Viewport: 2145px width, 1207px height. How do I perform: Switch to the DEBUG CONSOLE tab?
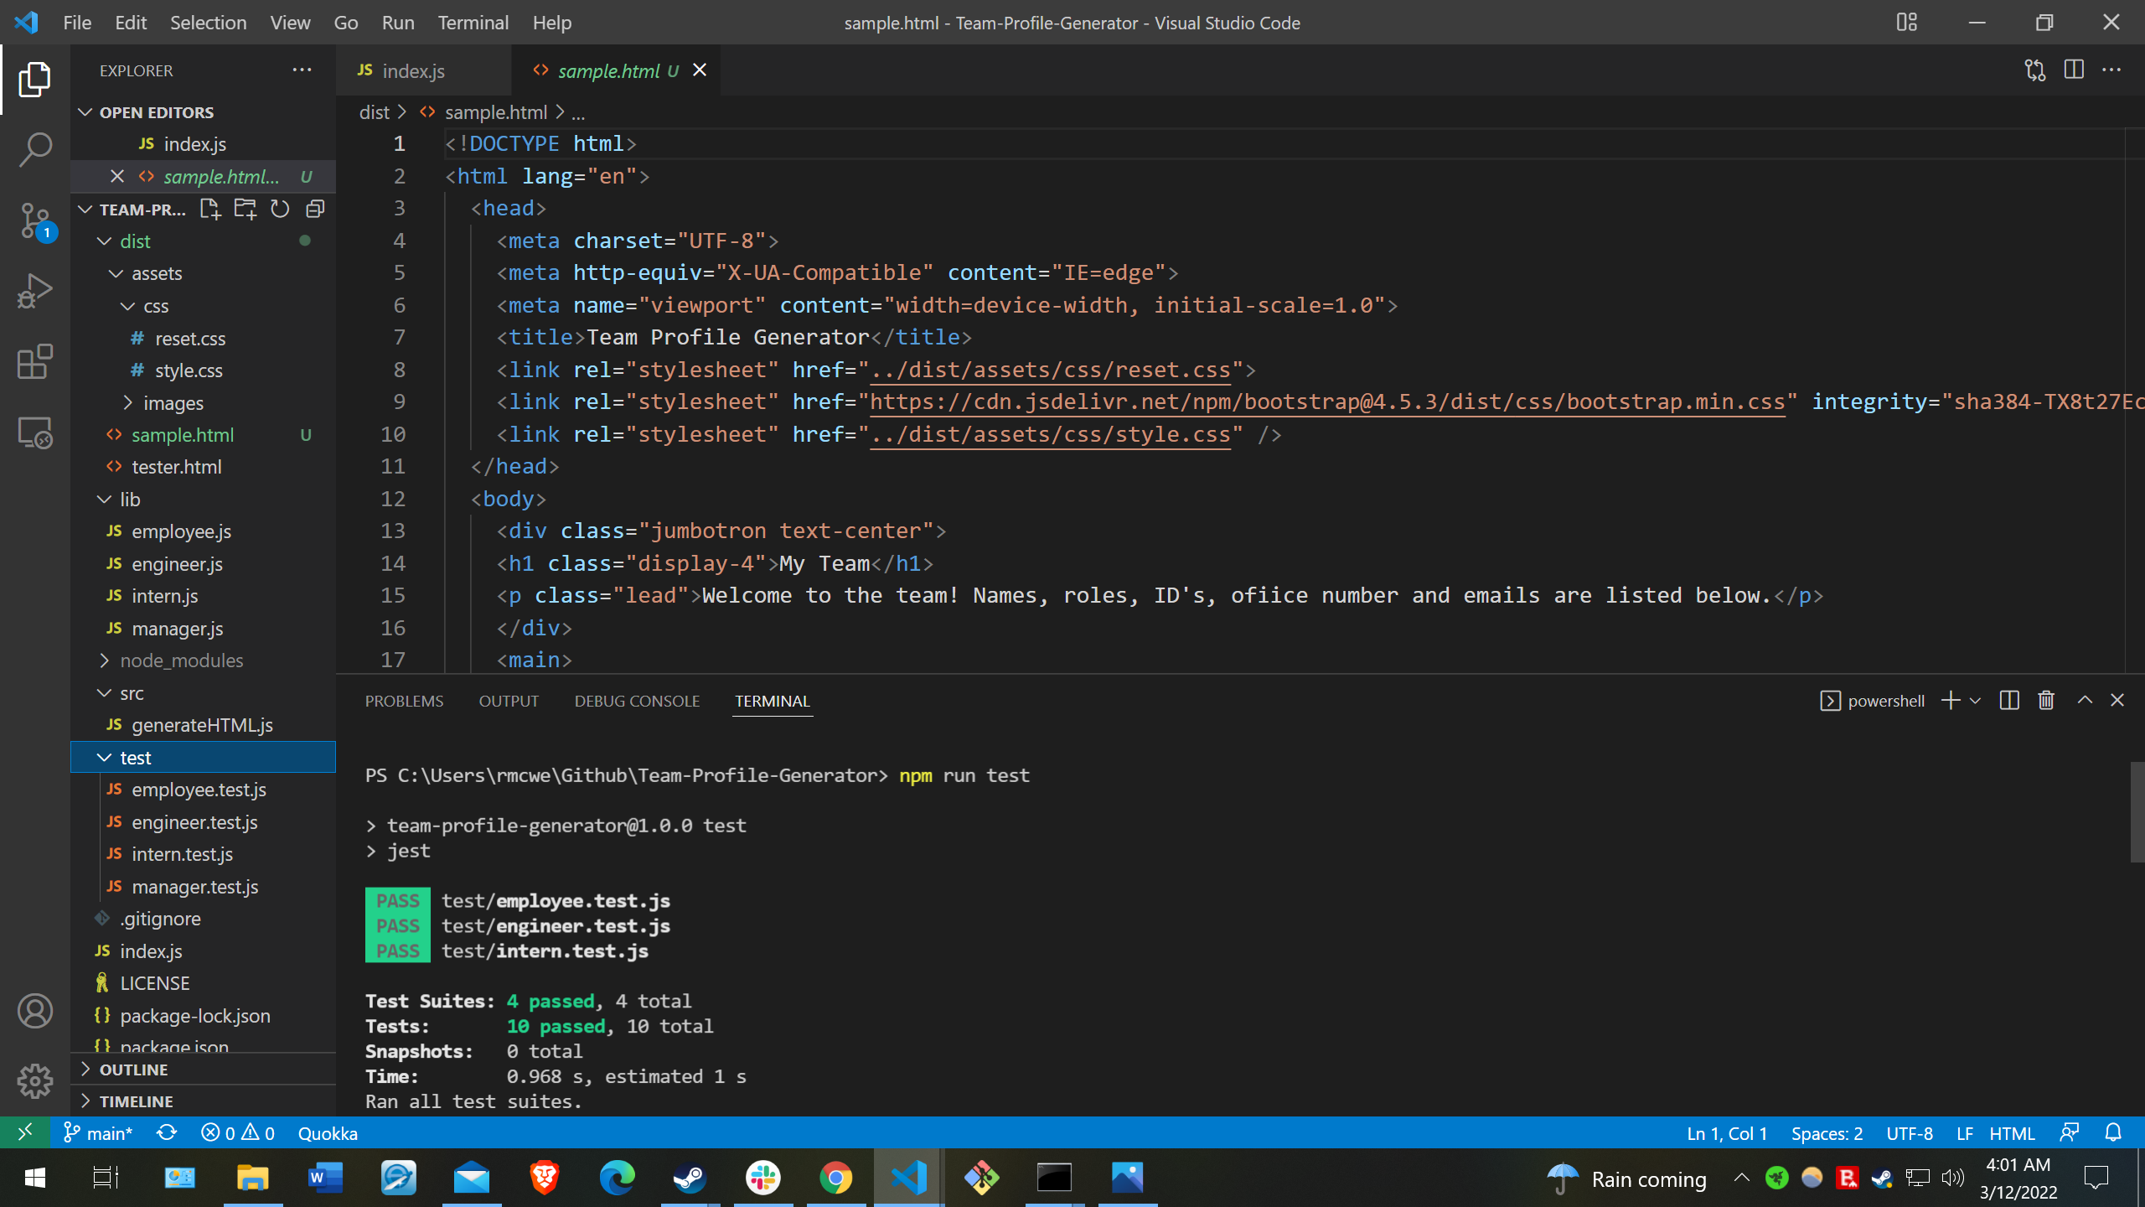[x=636, y=701]
